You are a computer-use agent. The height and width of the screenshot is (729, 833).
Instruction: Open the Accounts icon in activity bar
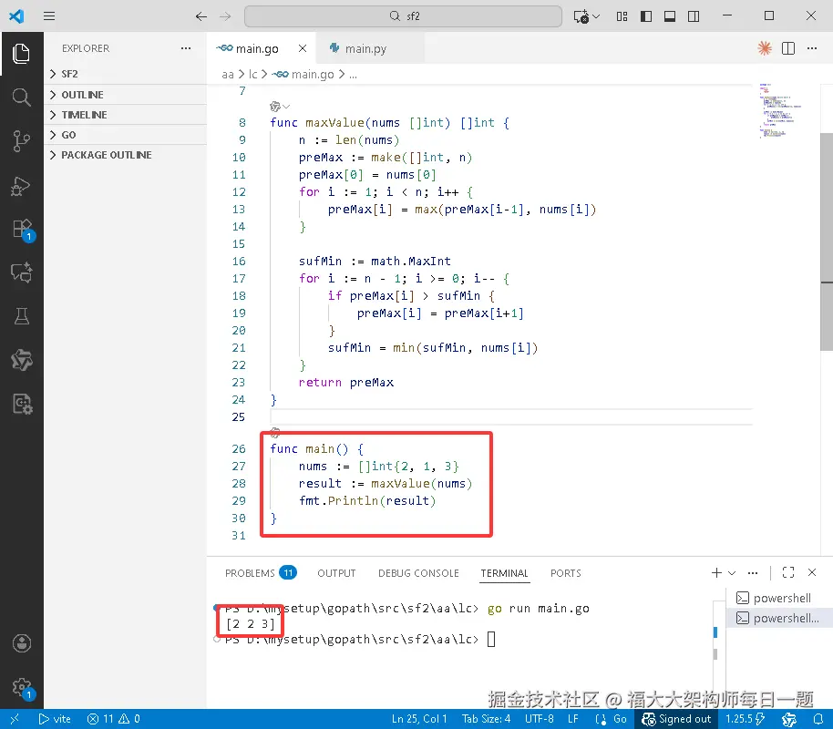(21, 643)
